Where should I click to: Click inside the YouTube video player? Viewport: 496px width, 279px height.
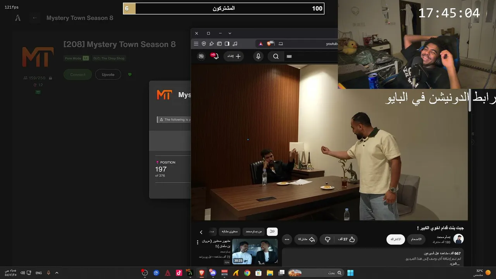329,142
